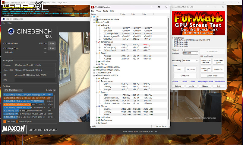Open Custom preset in FurMark
Screen dimensions: 243x145
212,76
